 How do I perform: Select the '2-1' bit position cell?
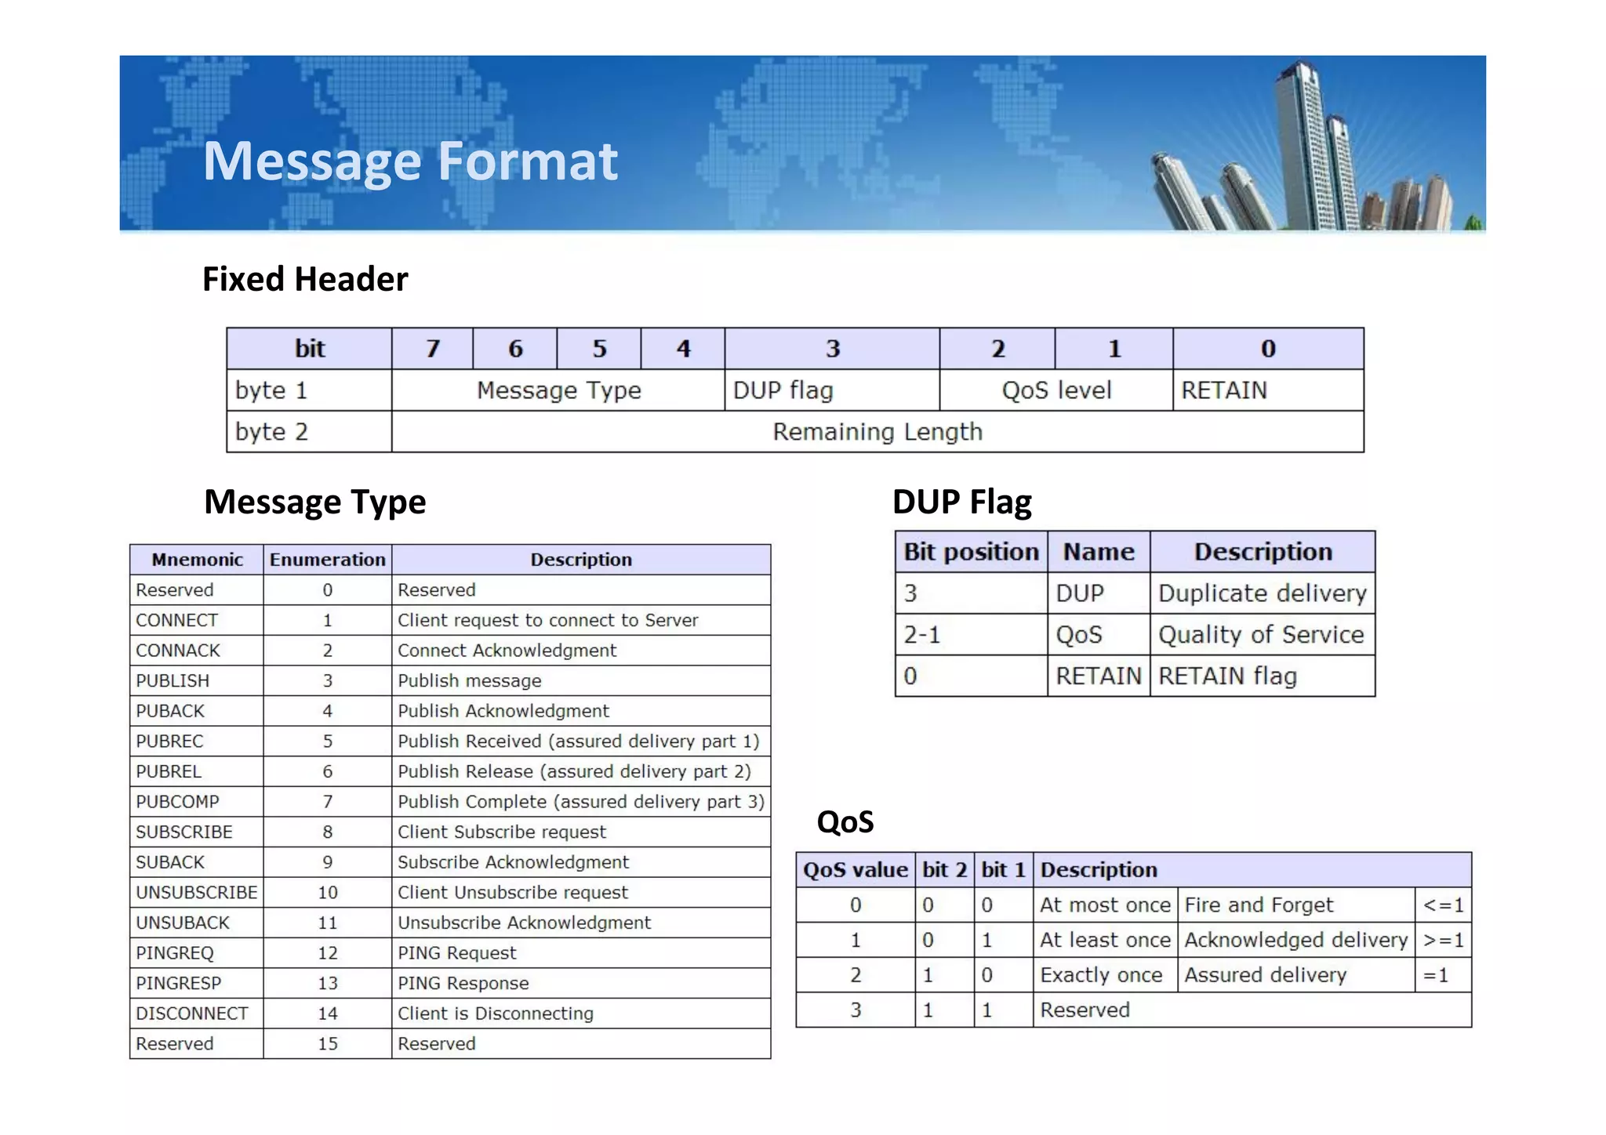click(x=972, y=635)
